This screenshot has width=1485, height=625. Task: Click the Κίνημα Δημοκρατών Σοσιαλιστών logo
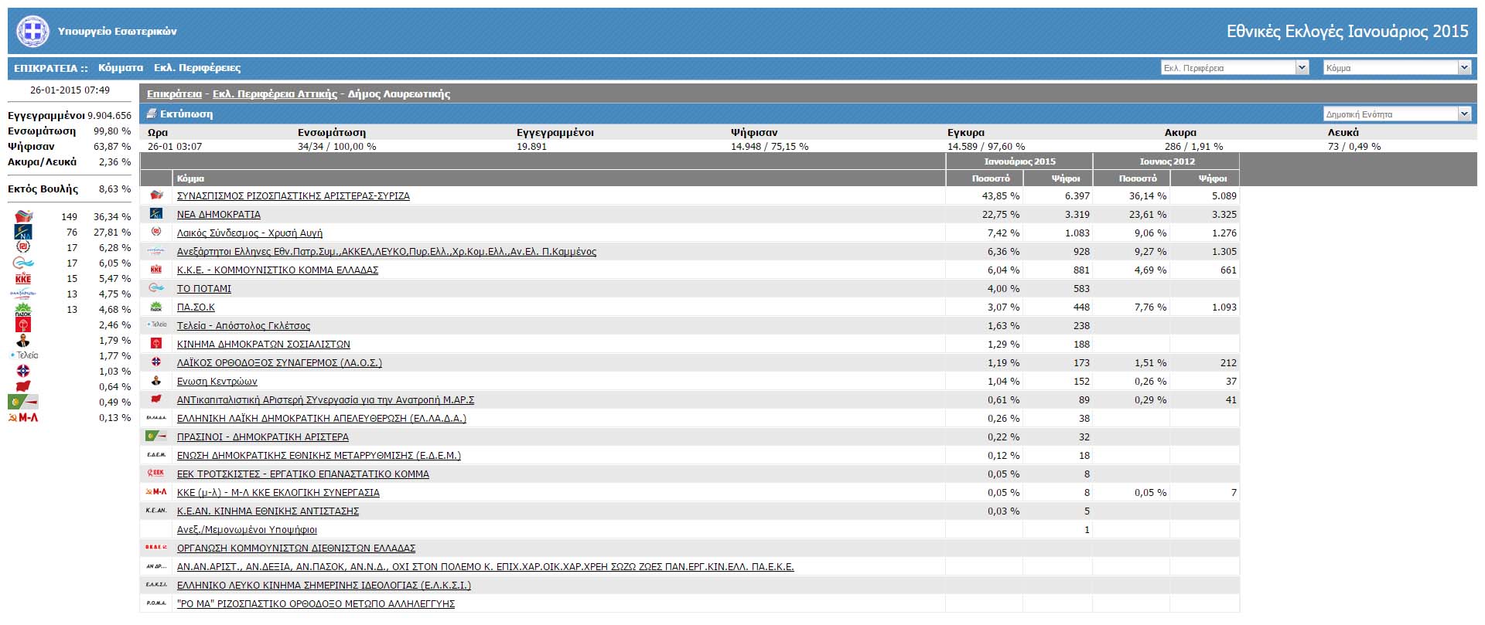pyautogui.click(x=156, y=344)
